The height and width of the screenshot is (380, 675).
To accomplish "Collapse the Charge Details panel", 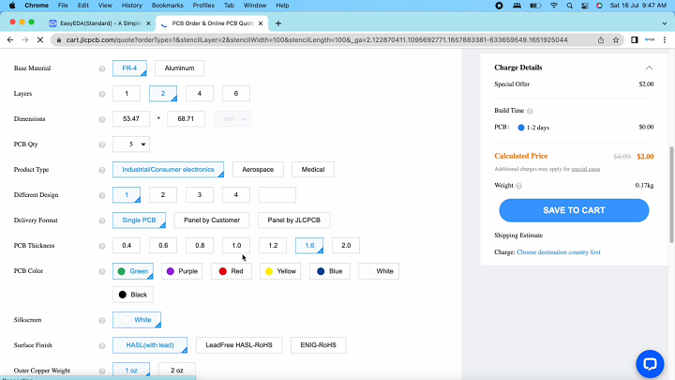I will point(649,68).
